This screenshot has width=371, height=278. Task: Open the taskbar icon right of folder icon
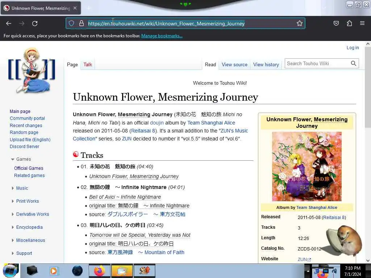(145, 271)
